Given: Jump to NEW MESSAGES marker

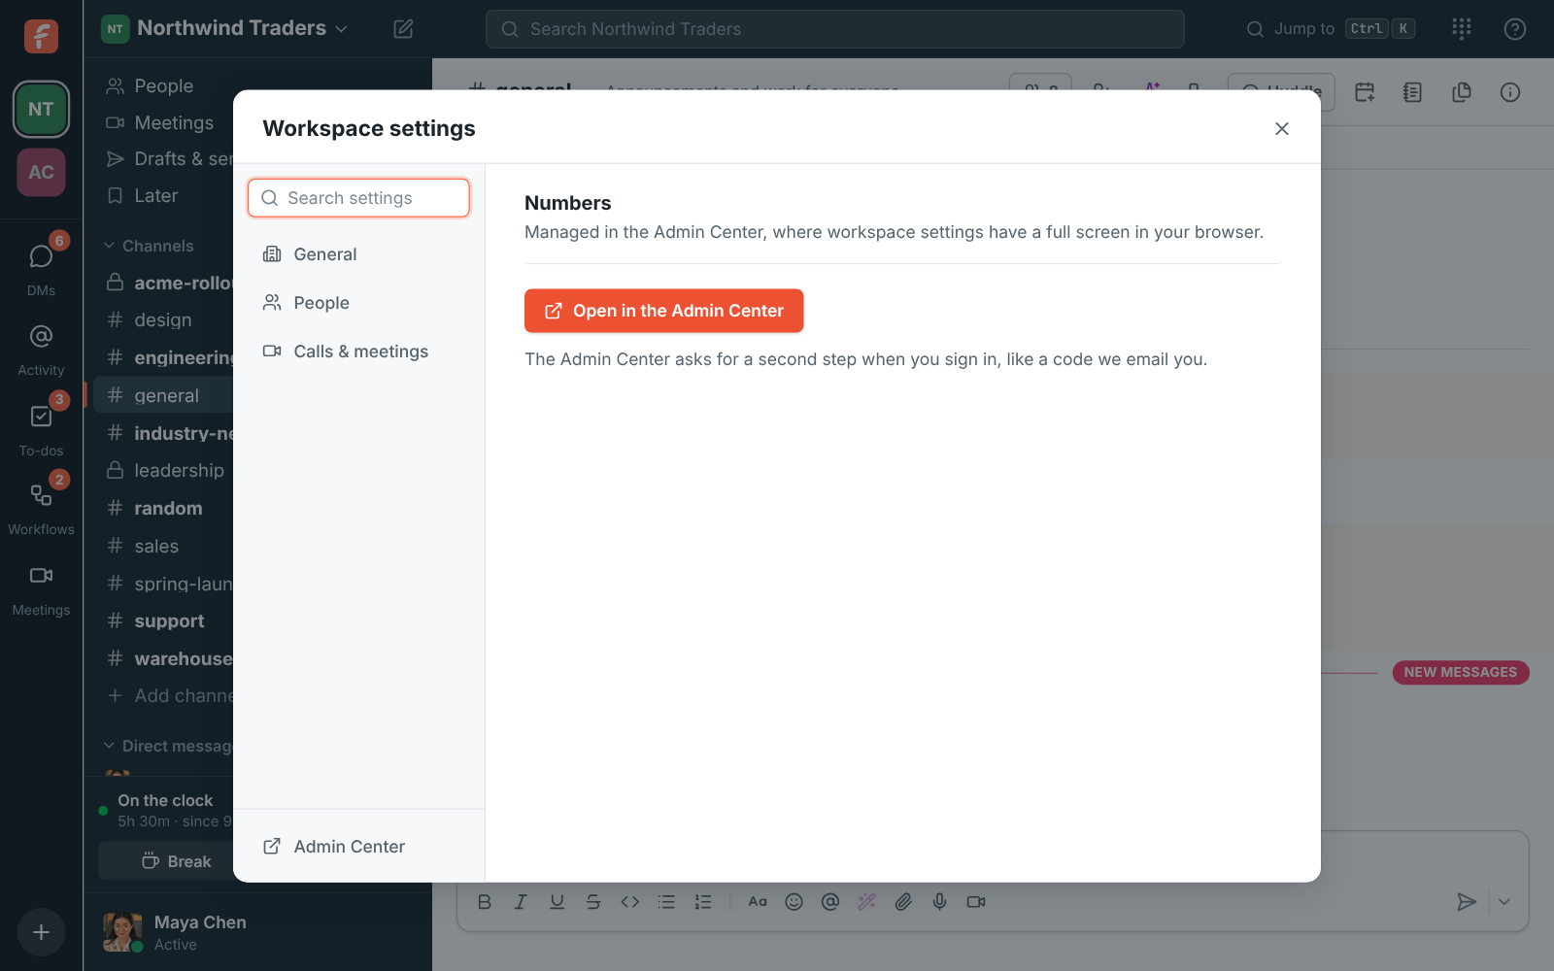Looking at the screenshot, I should 1461,672.
